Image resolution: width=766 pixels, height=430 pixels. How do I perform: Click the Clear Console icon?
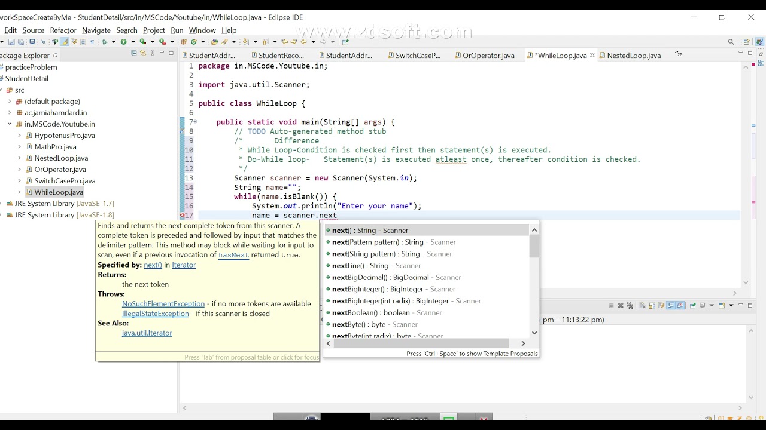[642, 305]
